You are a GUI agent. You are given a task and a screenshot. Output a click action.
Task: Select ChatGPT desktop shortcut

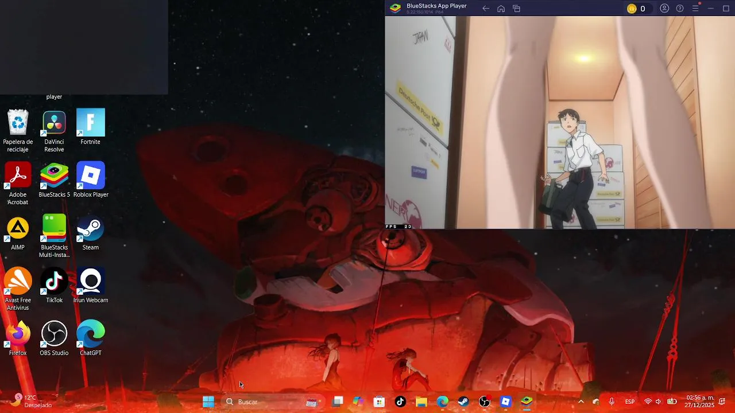[x=91, y=338]
